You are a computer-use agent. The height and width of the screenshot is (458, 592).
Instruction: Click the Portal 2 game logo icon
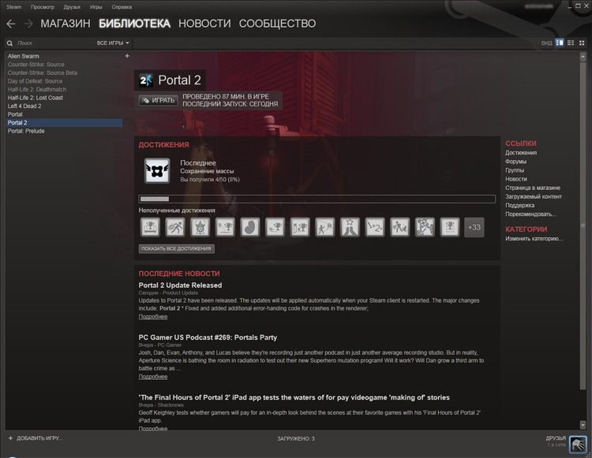[x=146, y=80]
